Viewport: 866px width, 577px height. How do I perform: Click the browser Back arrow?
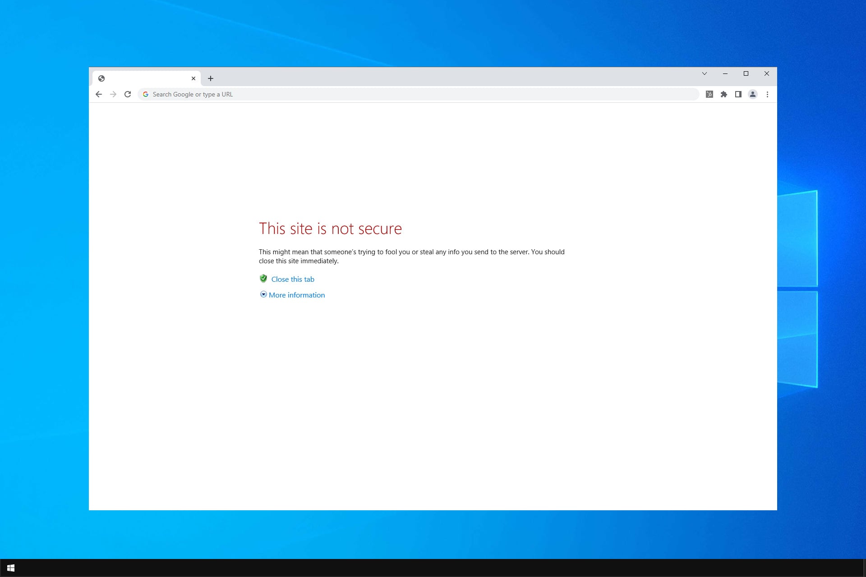99,94
